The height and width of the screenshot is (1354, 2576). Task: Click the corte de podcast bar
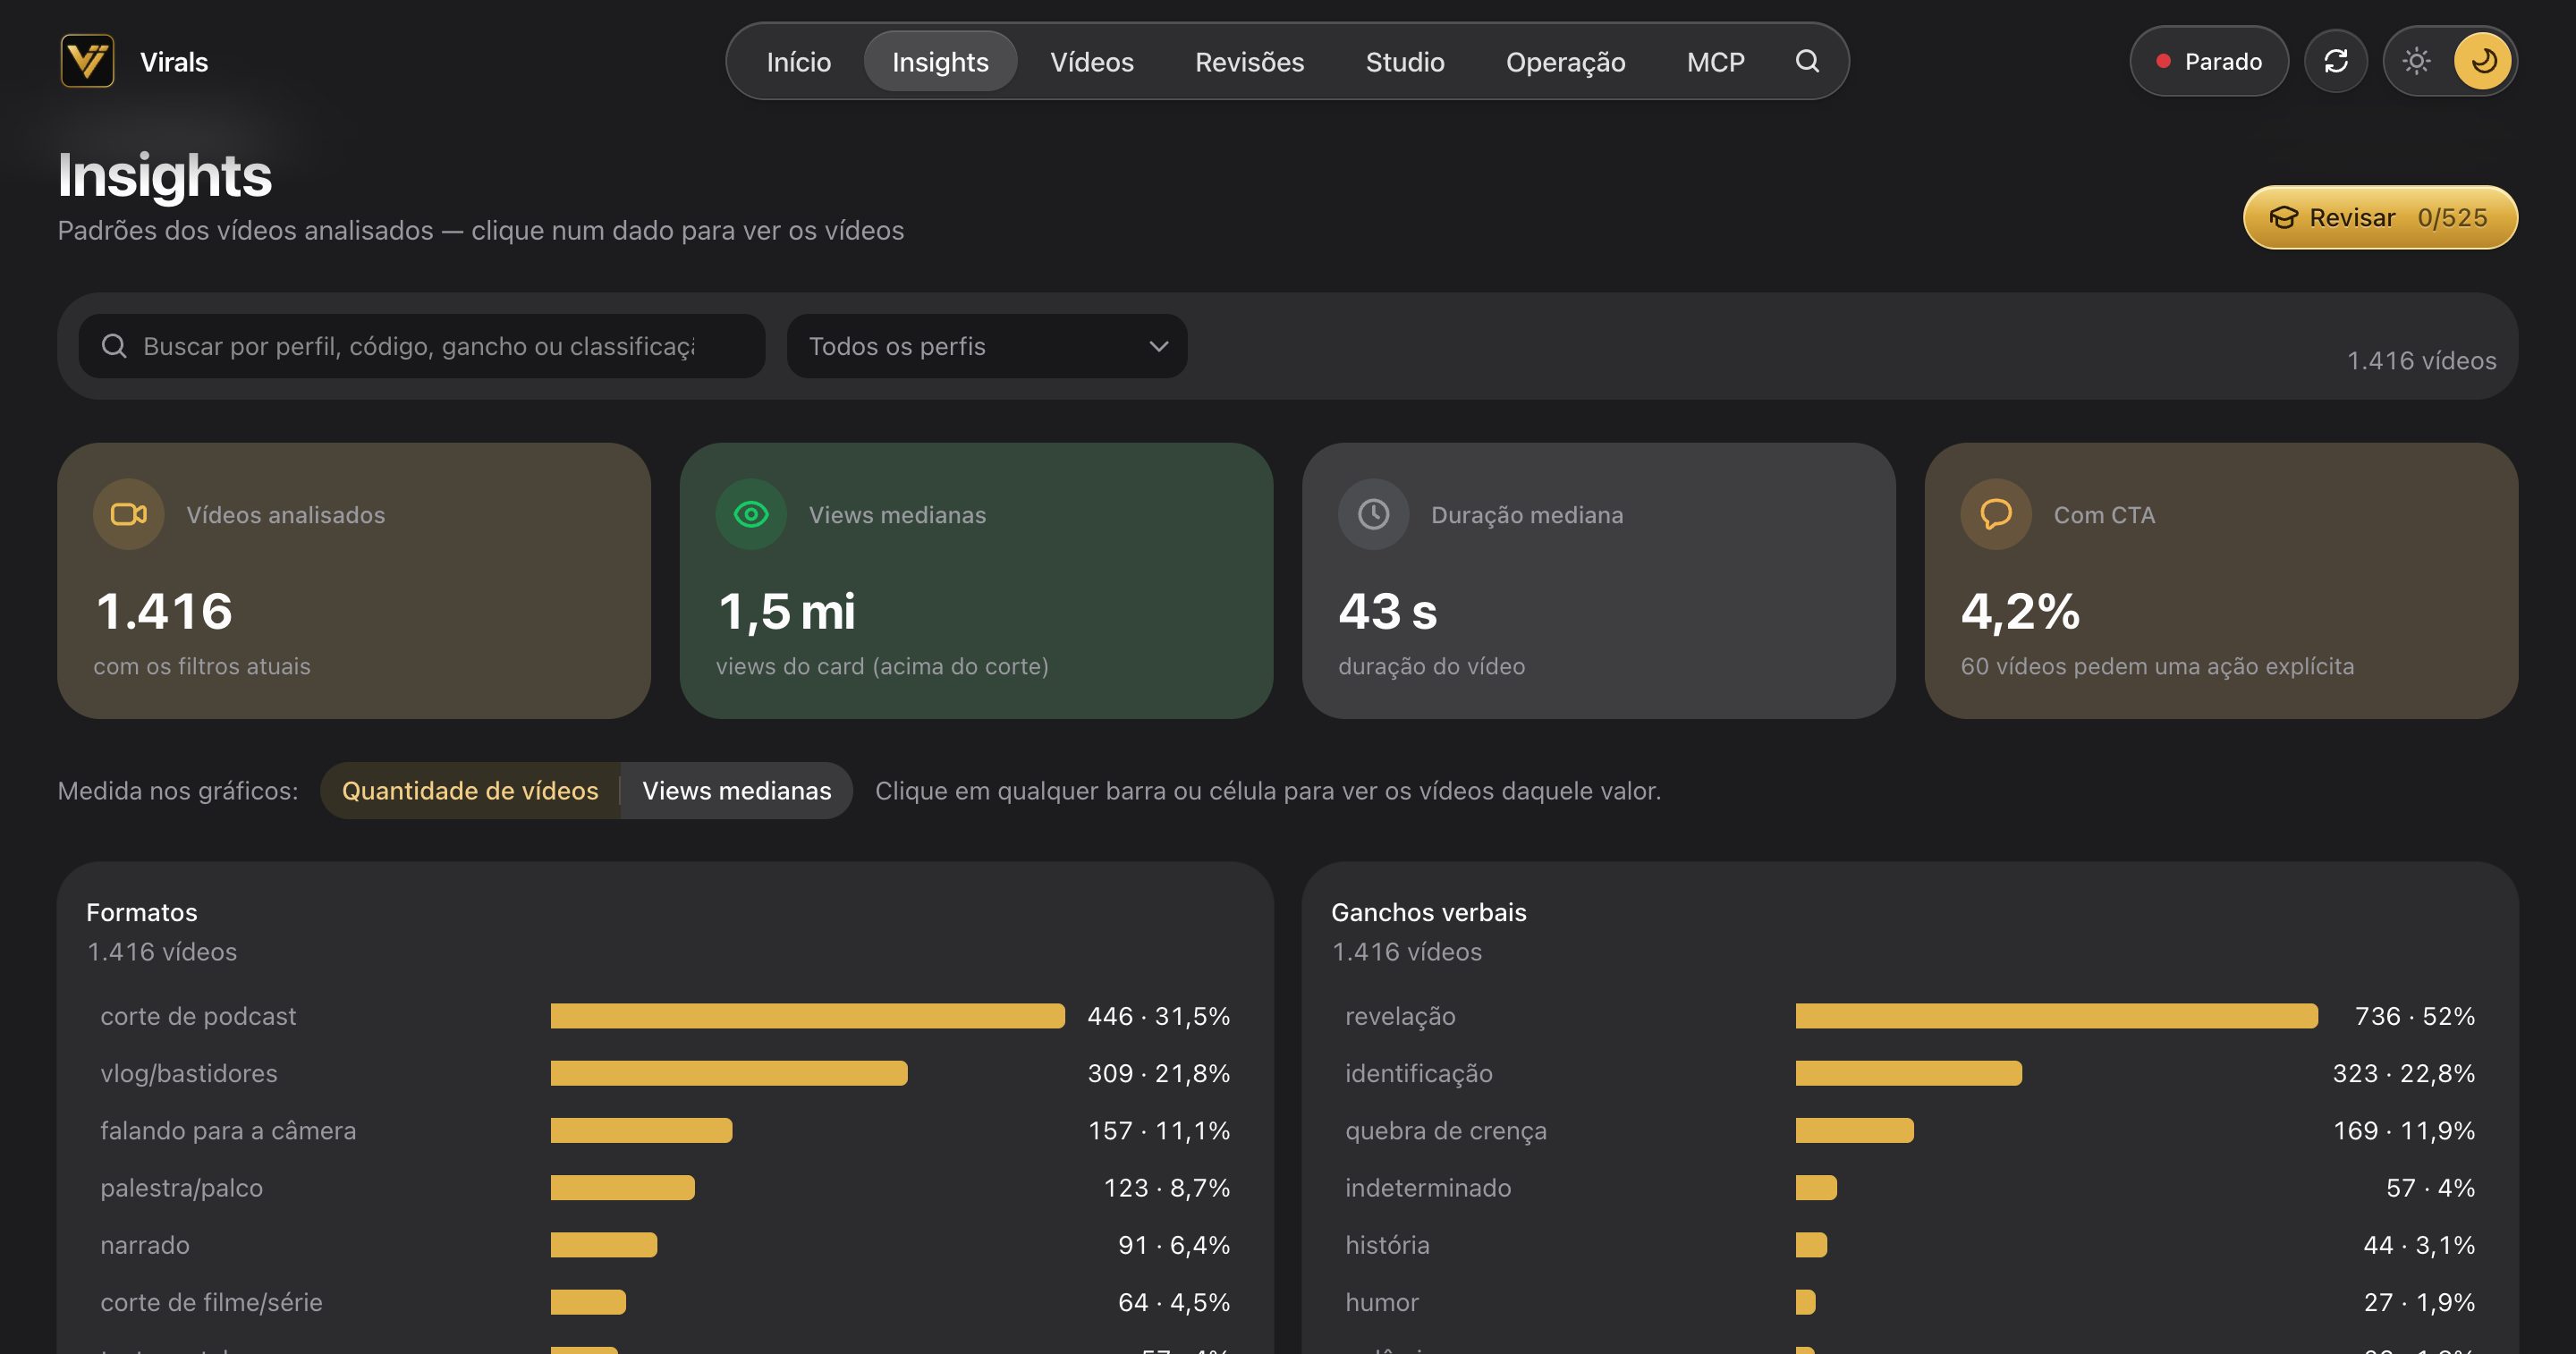(807, 1016)
